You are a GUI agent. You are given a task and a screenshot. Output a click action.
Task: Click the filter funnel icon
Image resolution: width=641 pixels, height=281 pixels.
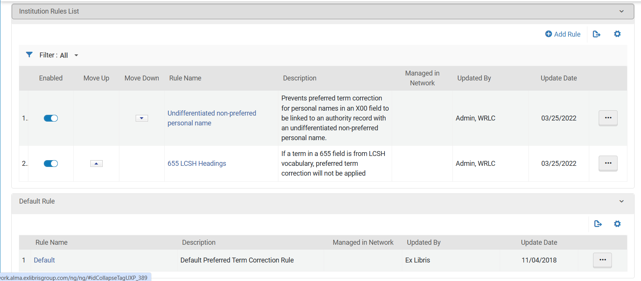pos(29,55)
